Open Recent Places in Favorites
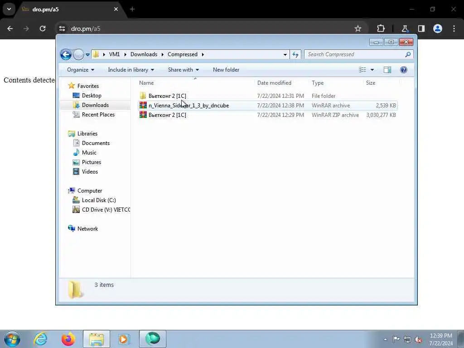464x348 pixels. [98, 115]
